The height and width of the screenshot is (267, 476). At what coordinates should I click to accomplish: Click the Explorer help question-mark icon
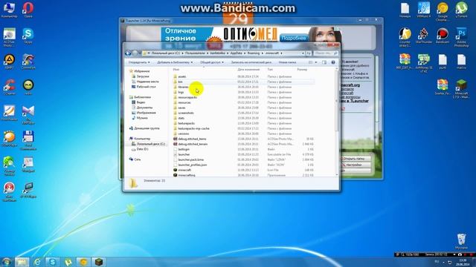click(333, 62)
